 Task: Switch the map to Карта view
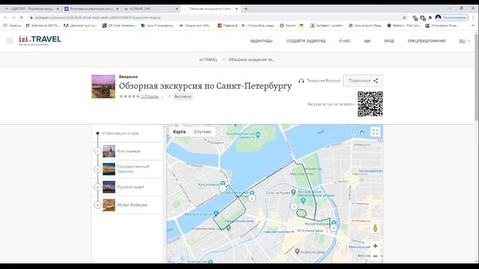[179, 132]
